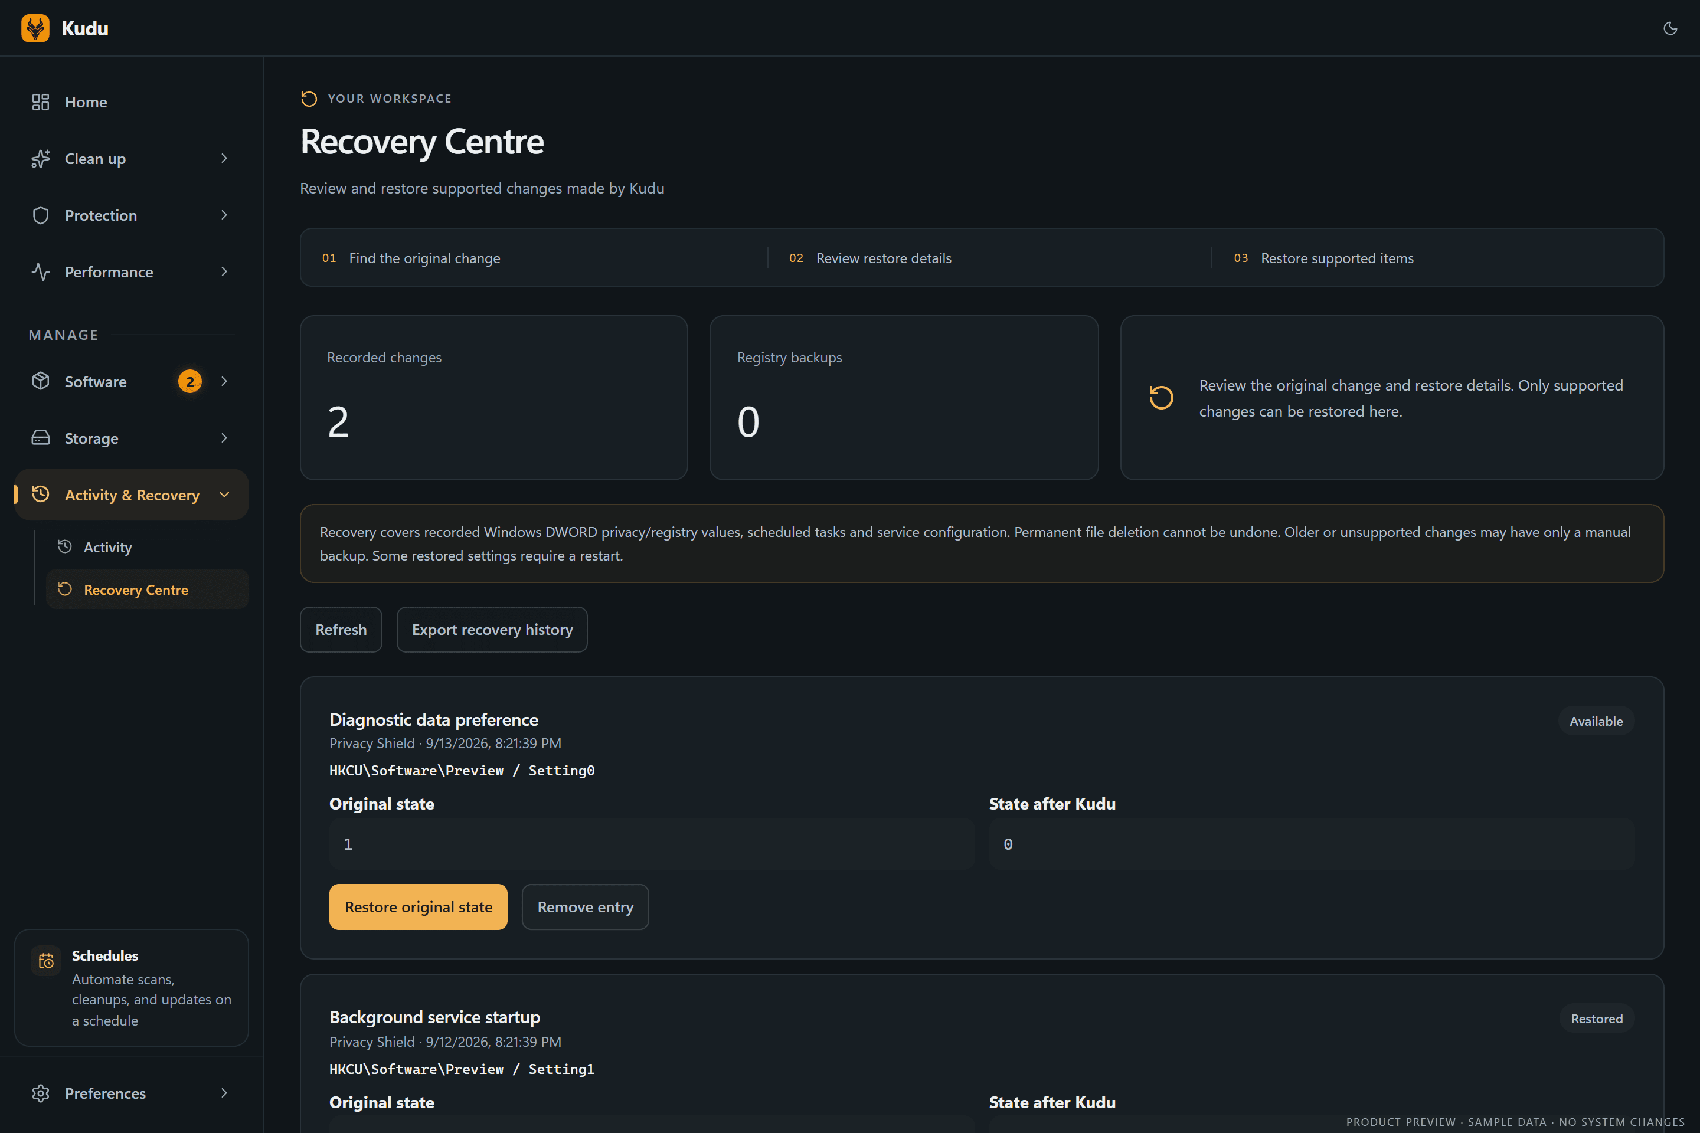This screenshot has width=1700, height=1133.
Task: Click State after Kudu value field showing 0
Action: pyautogui.click(x=1312, y=844)
